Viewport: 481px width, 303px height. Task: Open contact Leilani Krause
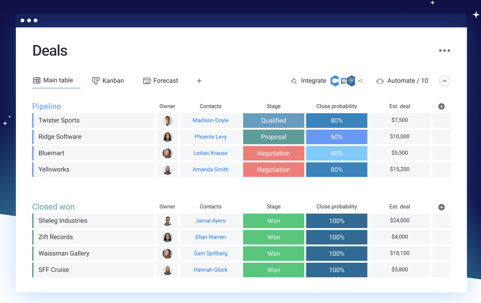[211, 153]
